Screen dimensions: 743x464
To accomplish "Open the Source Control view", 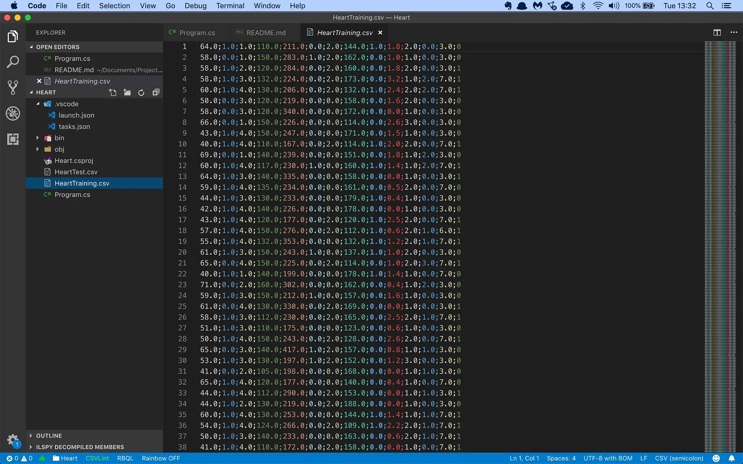I will pos(13,88).
